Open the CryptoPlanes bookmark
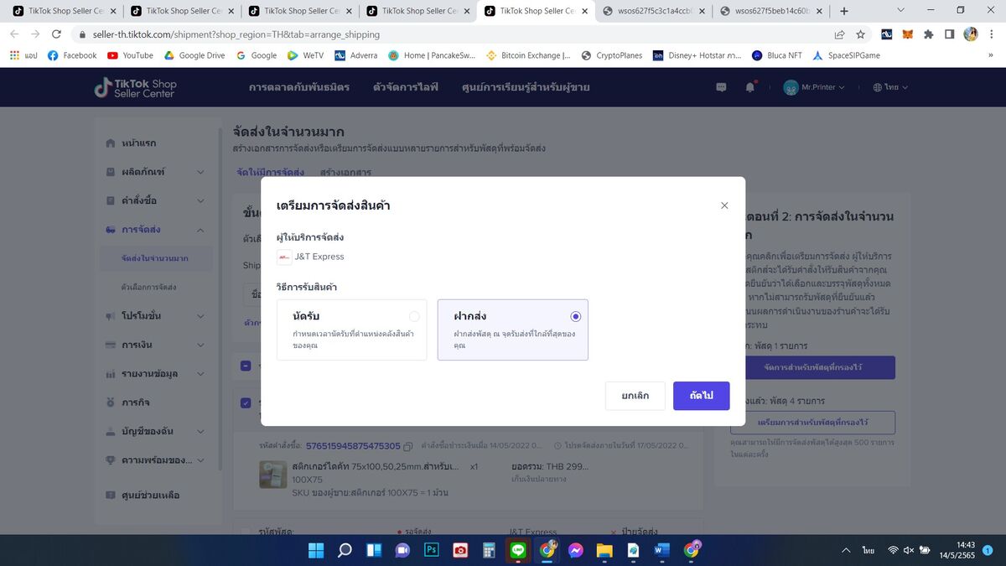Viewport: 1006px width, 566px height. point(612,55)
